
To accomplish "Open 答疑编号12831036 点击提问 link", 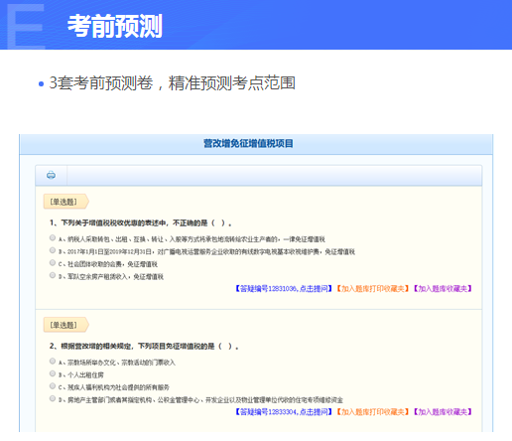I will [284, 289].
